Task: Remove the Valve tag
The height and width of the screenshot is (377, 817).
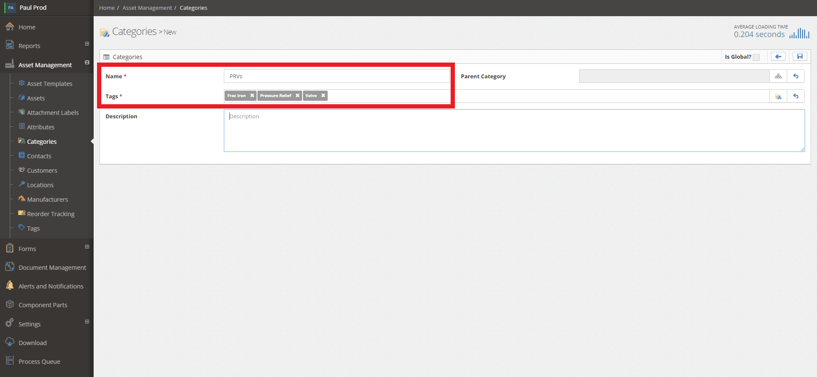Action: (x=323, y=96)
